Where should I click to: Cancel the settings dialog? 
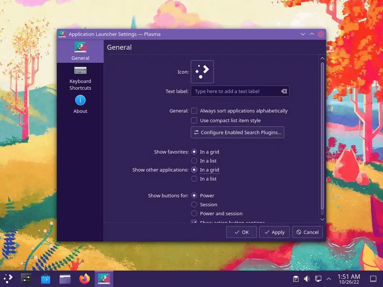(x=307, y=232)
